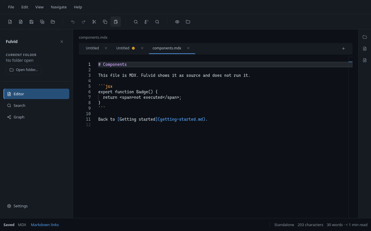Viewport: 371px width, 231px height.
Task: Close the Fulvid sidebar panel
Action: (62, 42)
